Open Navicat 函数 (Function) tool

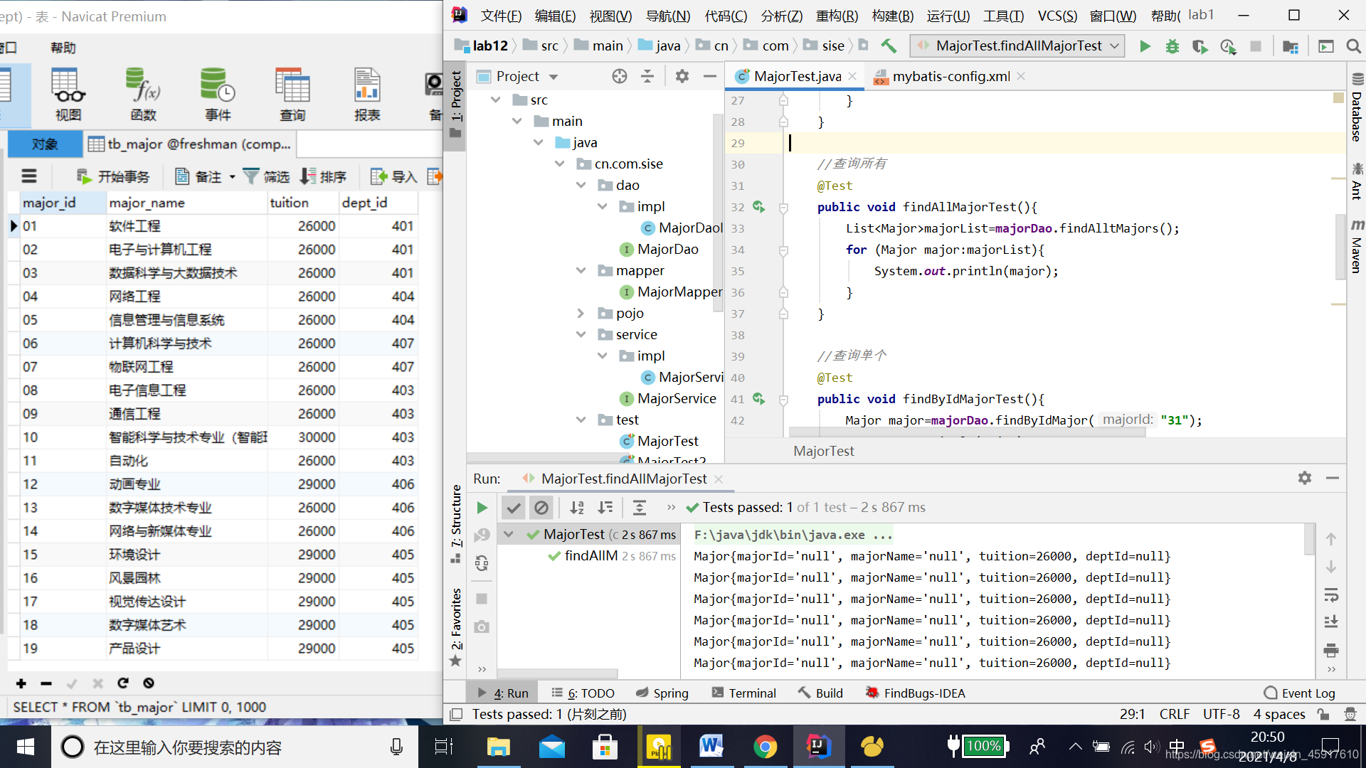click(x=143, y=95)
